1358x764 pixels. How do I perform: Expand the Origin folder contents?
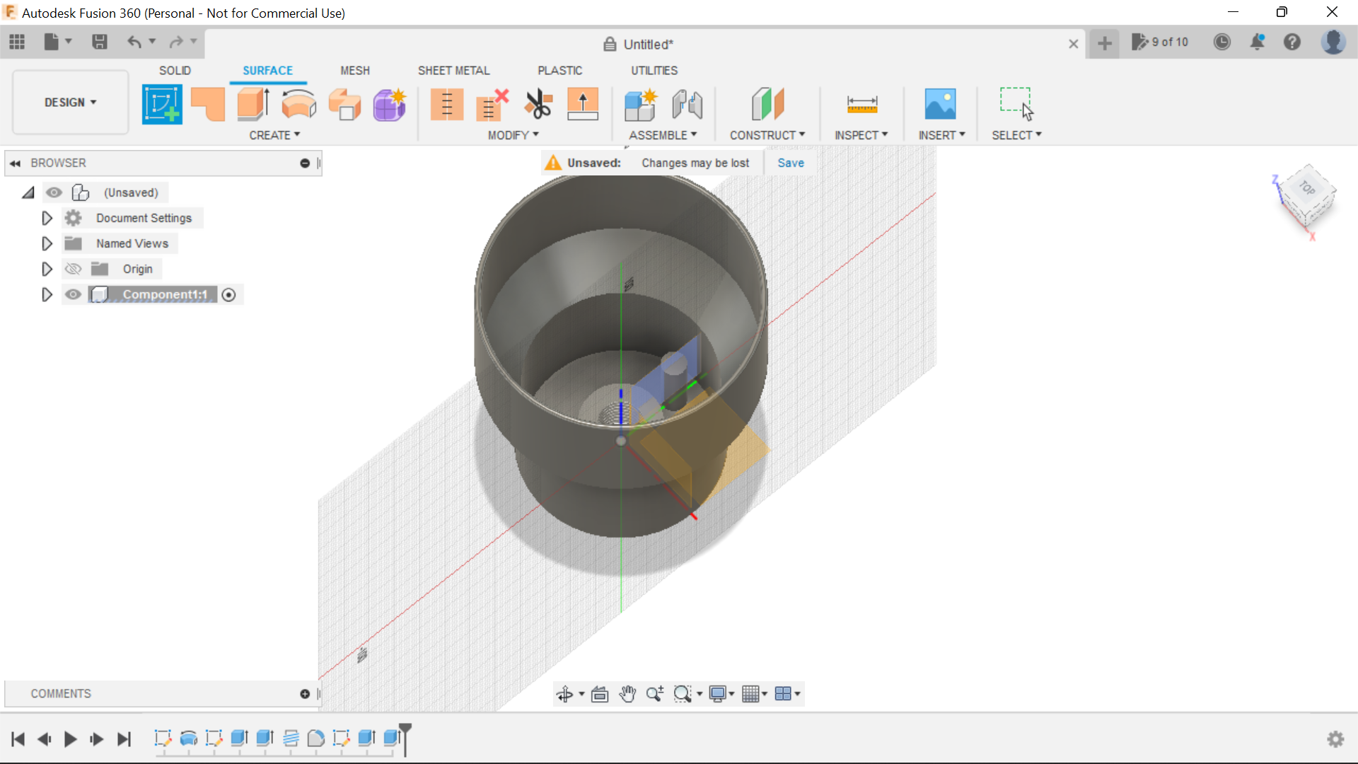pos(47,269)
